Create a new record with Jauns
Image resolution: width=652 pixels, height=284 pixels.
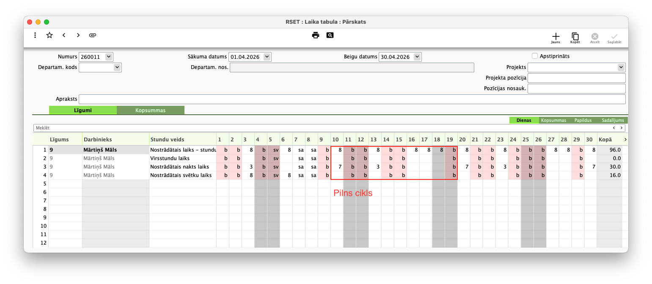(556, 38)
